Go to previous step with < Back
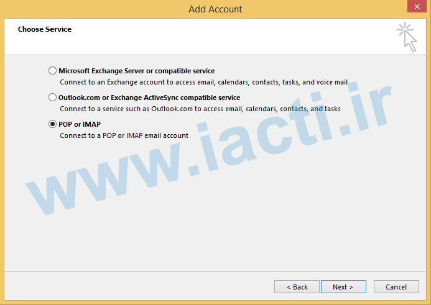 [x=297, y=287]
